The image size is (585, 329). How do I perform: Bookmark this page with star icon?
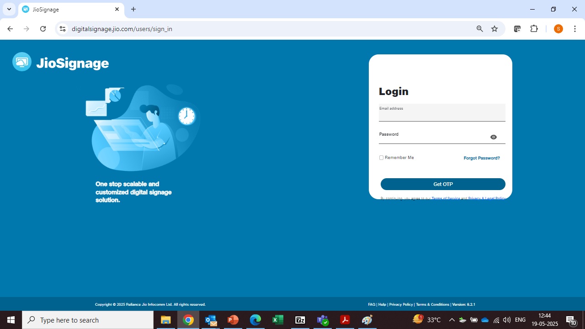tap(495, 29)
